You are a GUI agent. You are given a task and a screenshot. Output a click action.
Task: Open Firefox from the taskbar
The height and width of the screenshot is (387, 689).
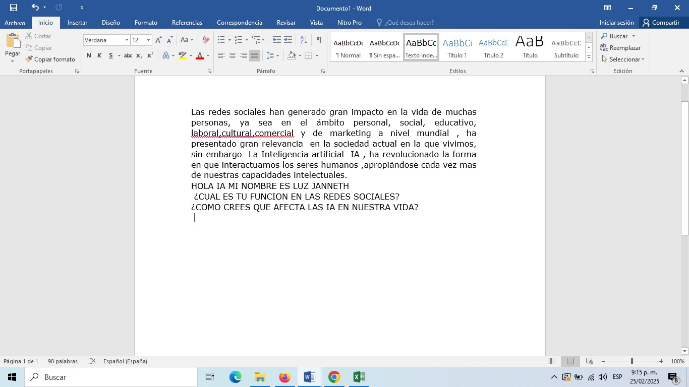284,377
